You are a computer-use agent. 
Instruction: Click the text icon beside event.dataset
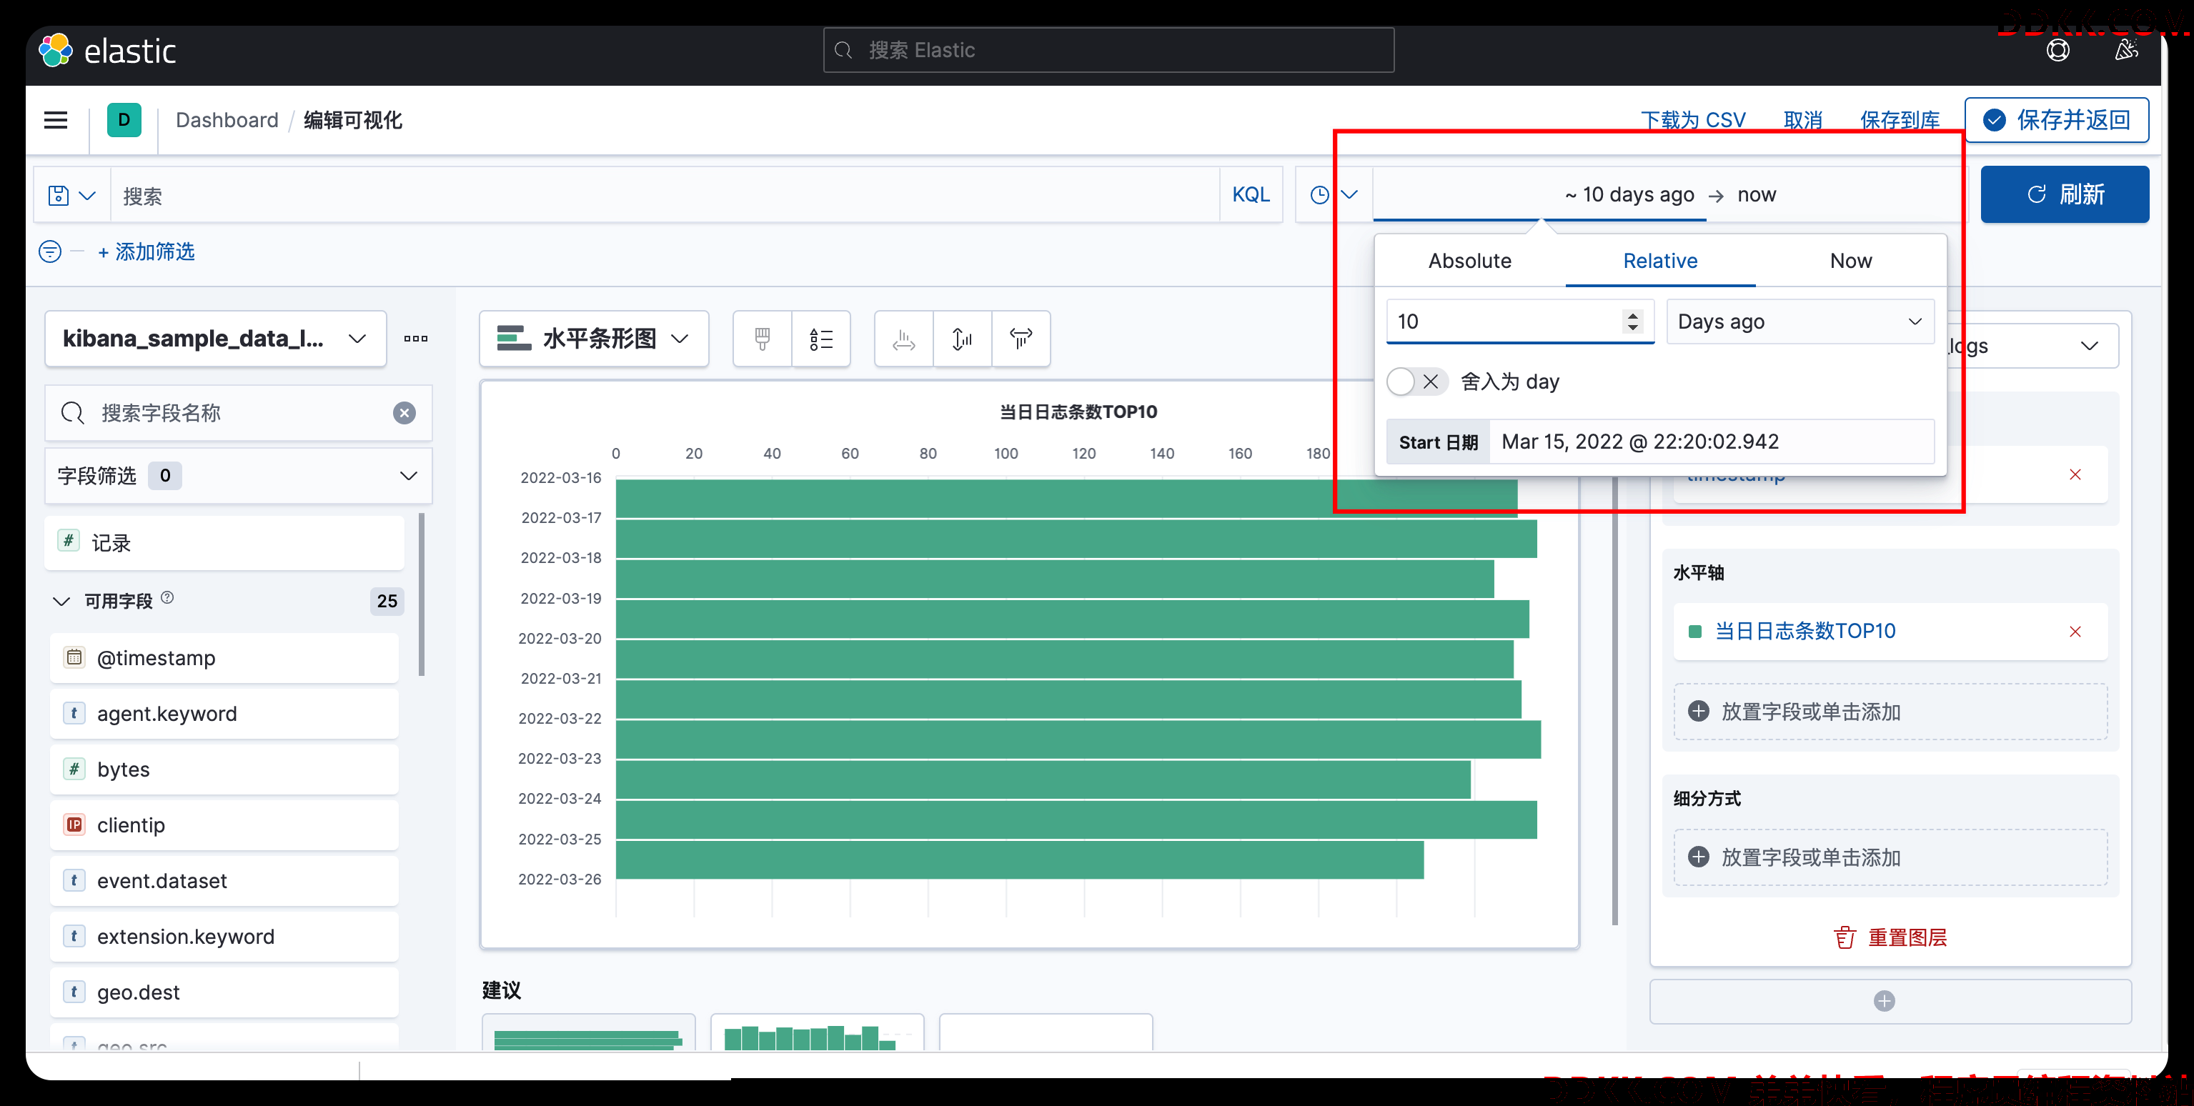pos(75,880)
